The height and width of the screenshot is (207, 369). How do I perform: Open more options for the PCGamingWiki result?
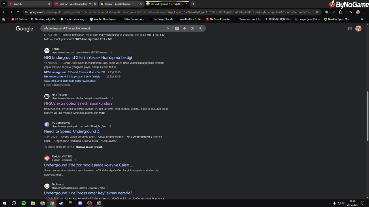tap(111, 126)
